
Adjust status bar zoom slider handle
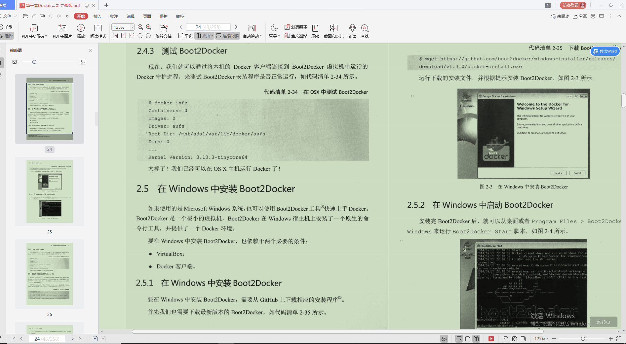point(583,339)
